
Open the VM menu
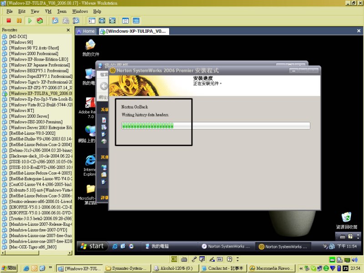(x=48, y=11)
